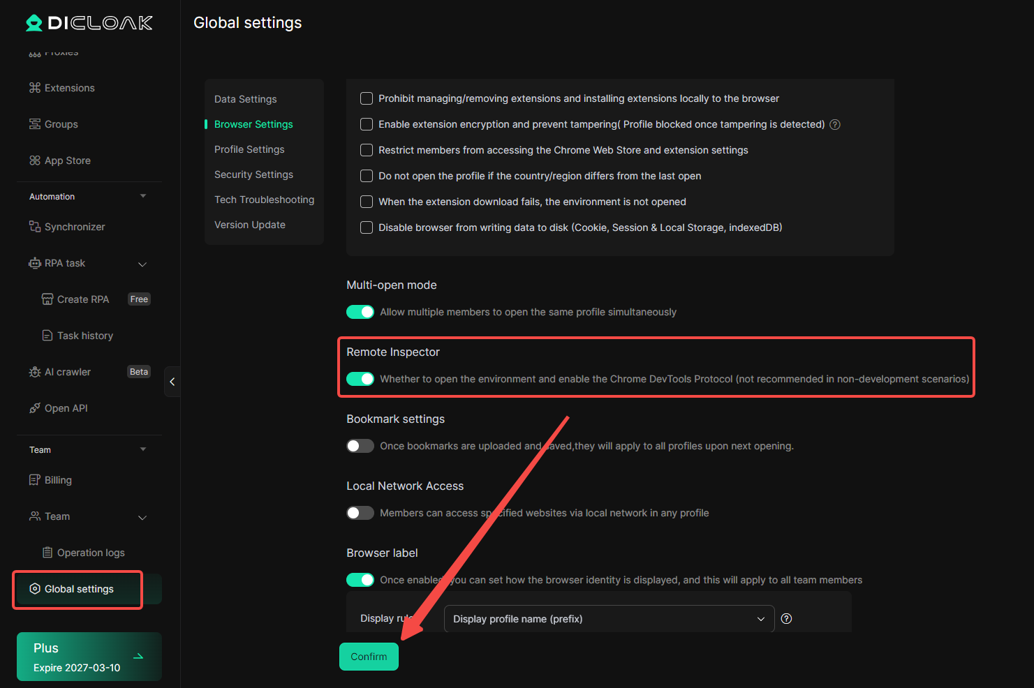Click the help icon beside Display rule dropdown
Image resolution: width=1034 pixels, height=688 pixels.
tap(786, 619)
